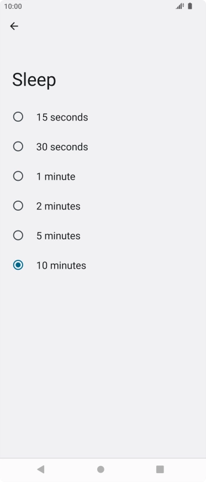Choose the '15 seconds' label
206x482 pixels.
(x=62, y=117)
